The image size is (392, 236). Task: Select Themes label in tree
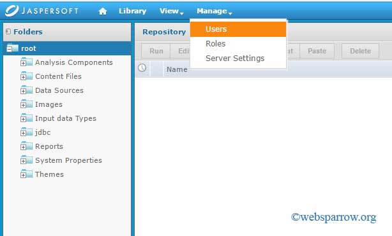[49, 174]
